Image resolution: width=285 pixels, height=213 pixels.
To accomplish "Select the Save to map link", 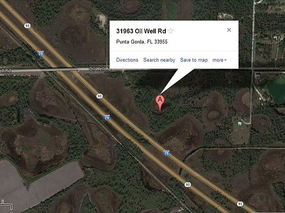I will click(x=194, y=60).
